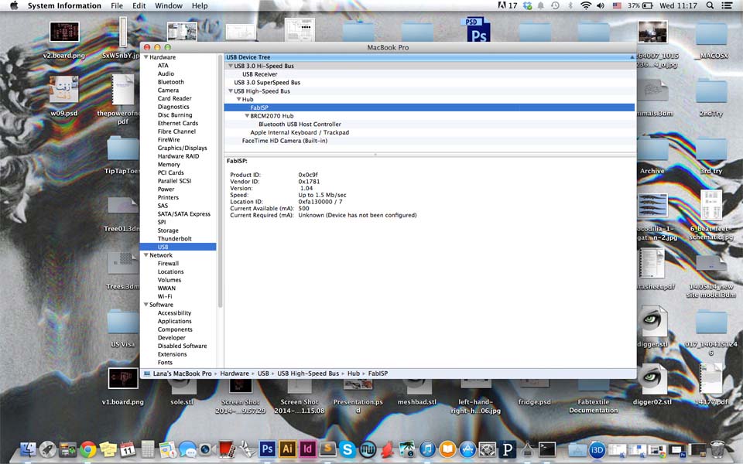Select Bluetooth USB Host Controller row

click(430, 124)
